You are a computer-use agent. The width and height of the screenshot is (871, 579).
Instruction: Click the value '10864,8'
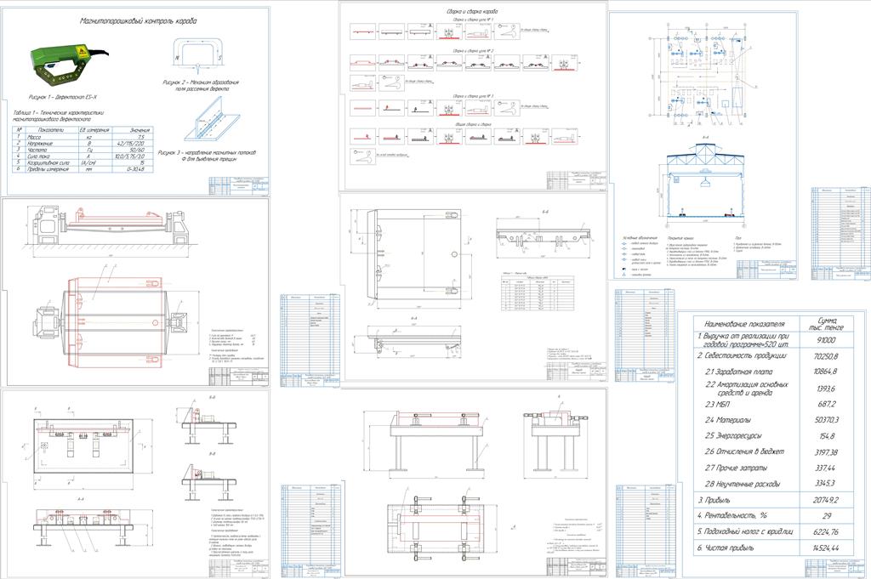pyautogui.click(x=827, y=372)
